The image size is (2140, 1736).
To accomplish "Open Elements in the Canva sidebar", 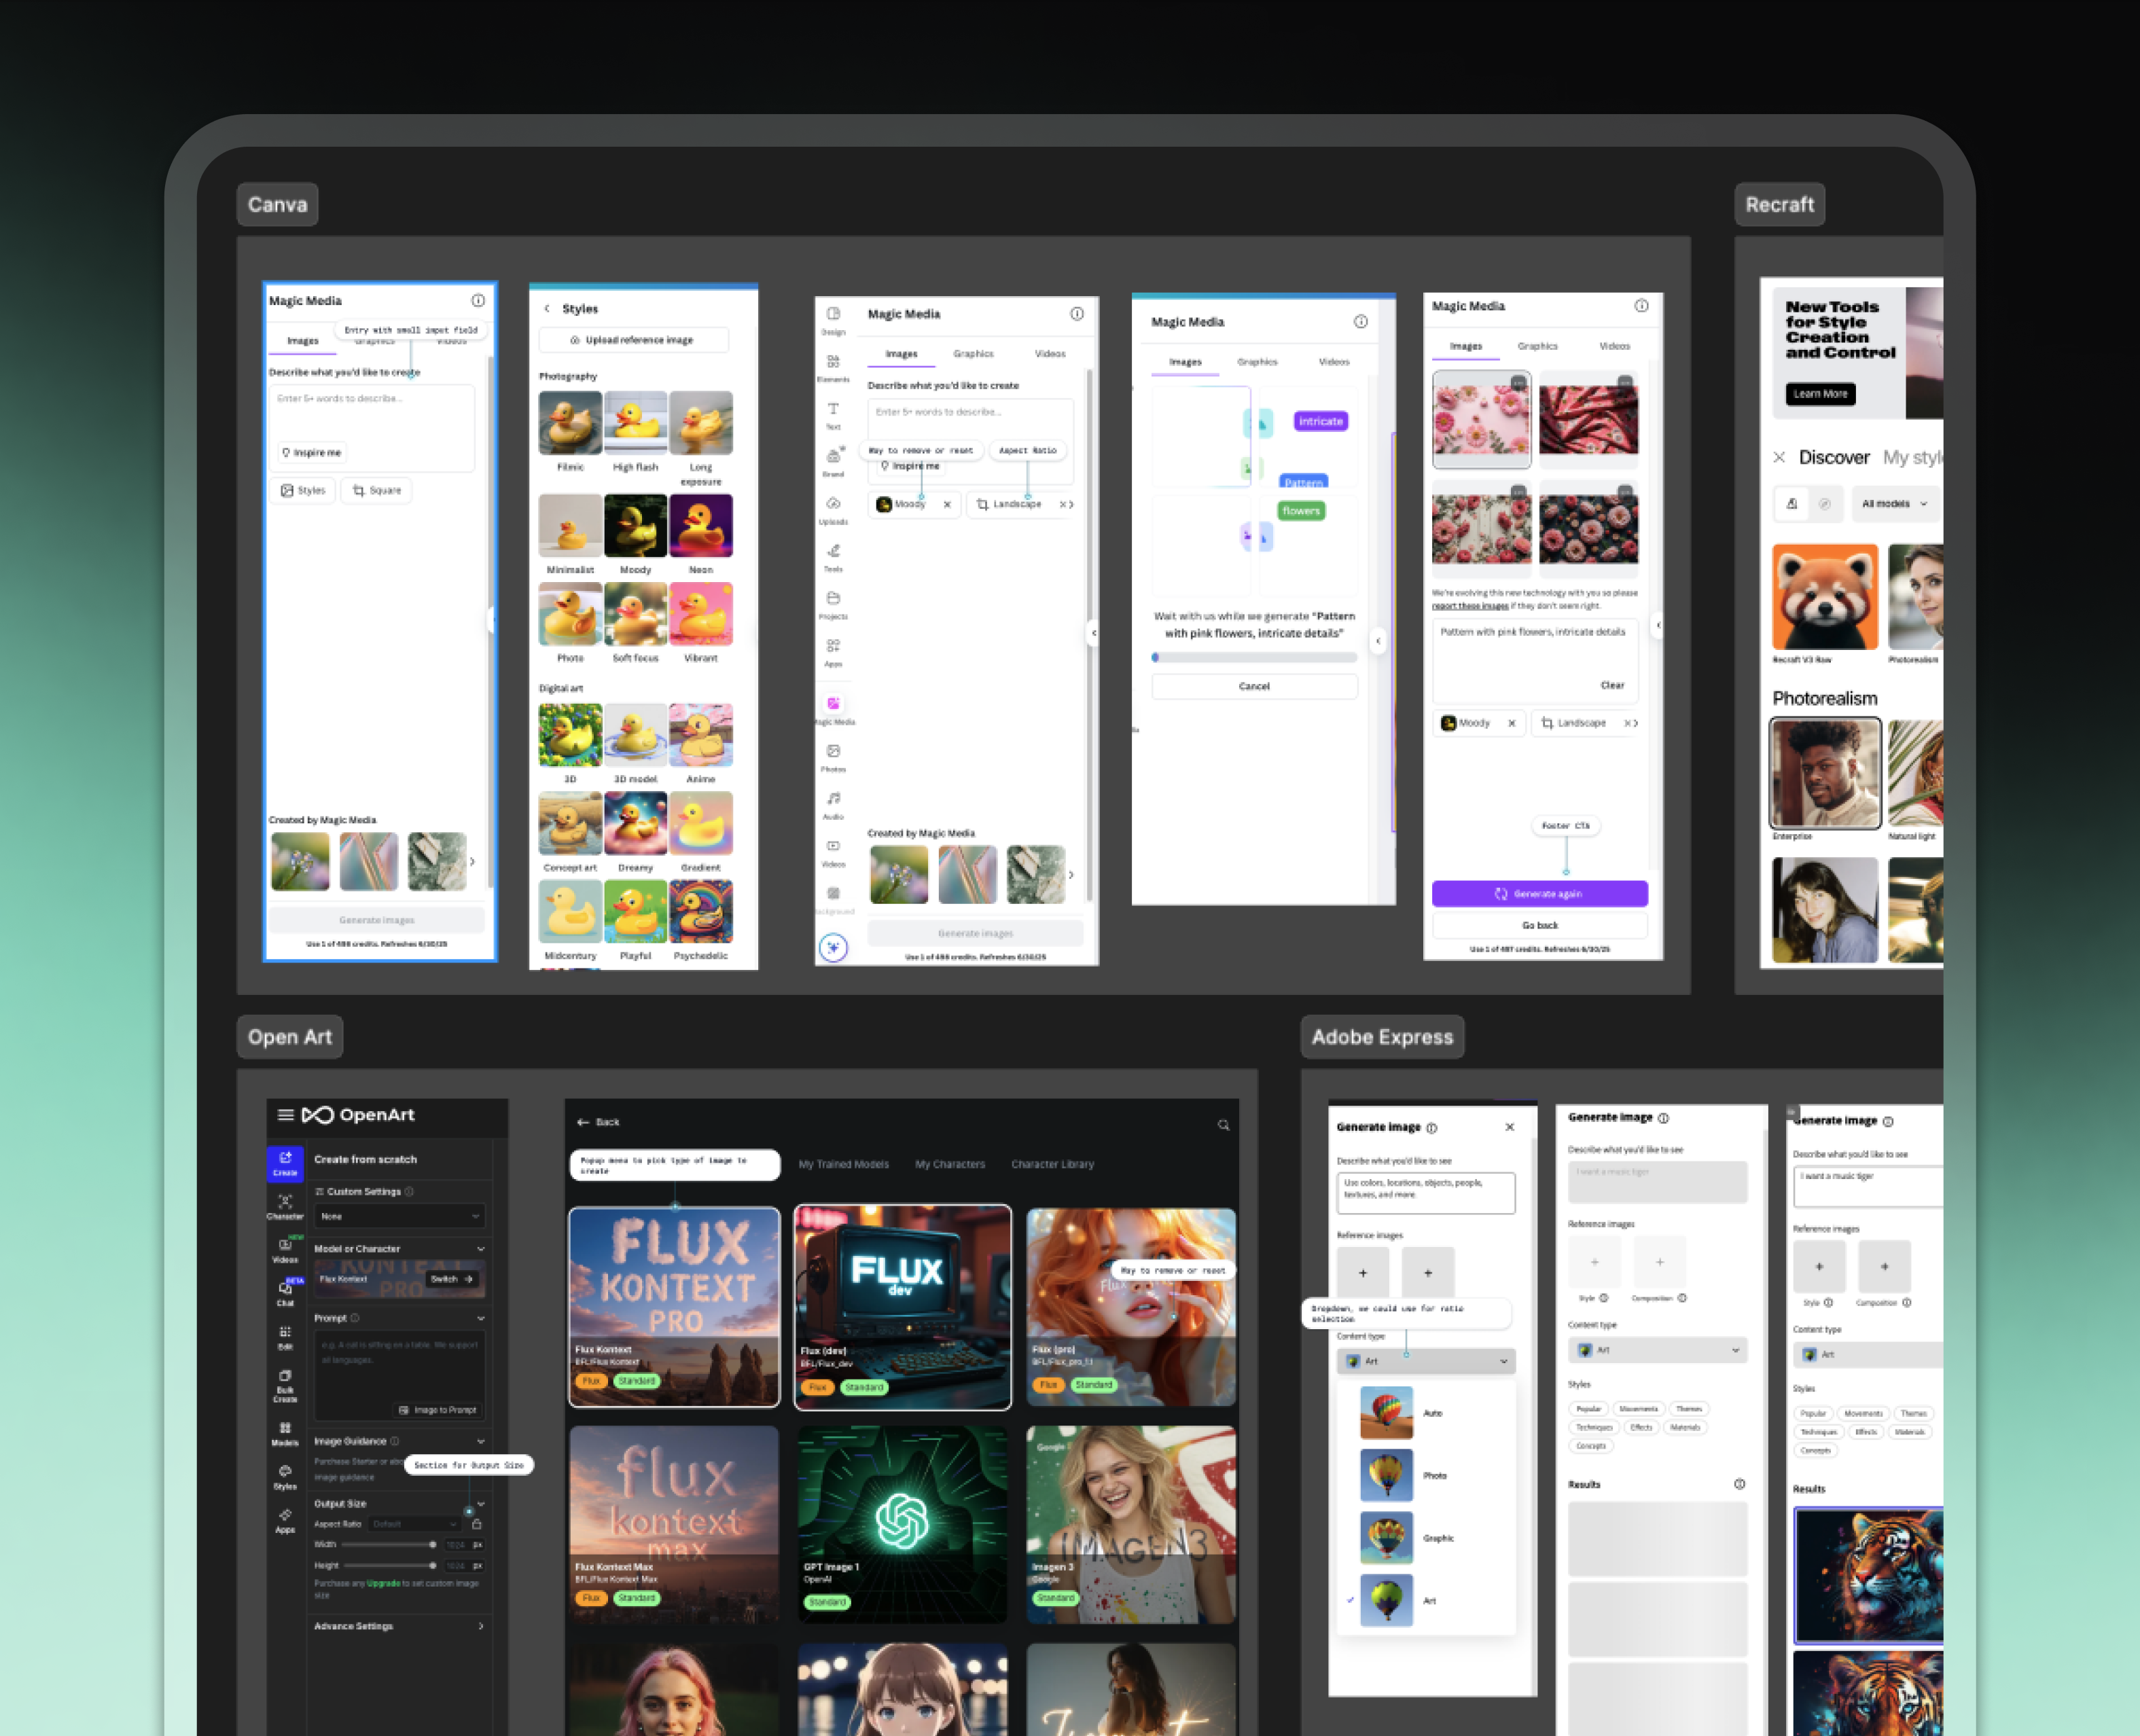I will click(833, 368).
